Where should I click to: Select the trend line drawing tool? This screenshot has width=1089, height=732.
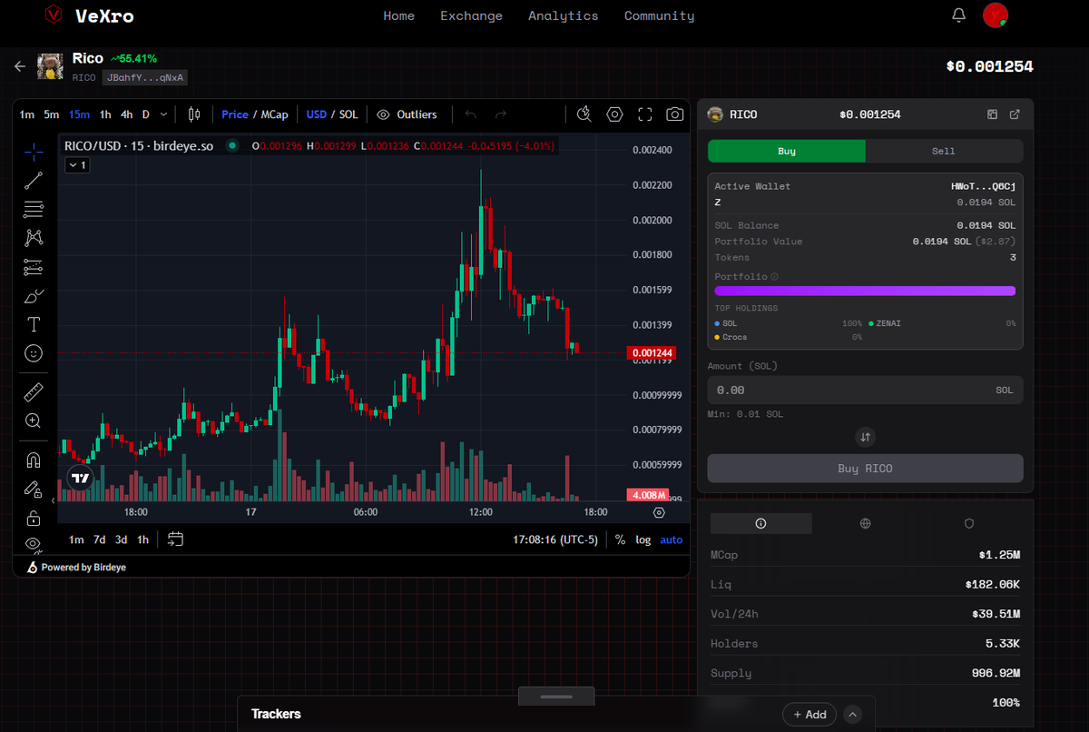34,180
